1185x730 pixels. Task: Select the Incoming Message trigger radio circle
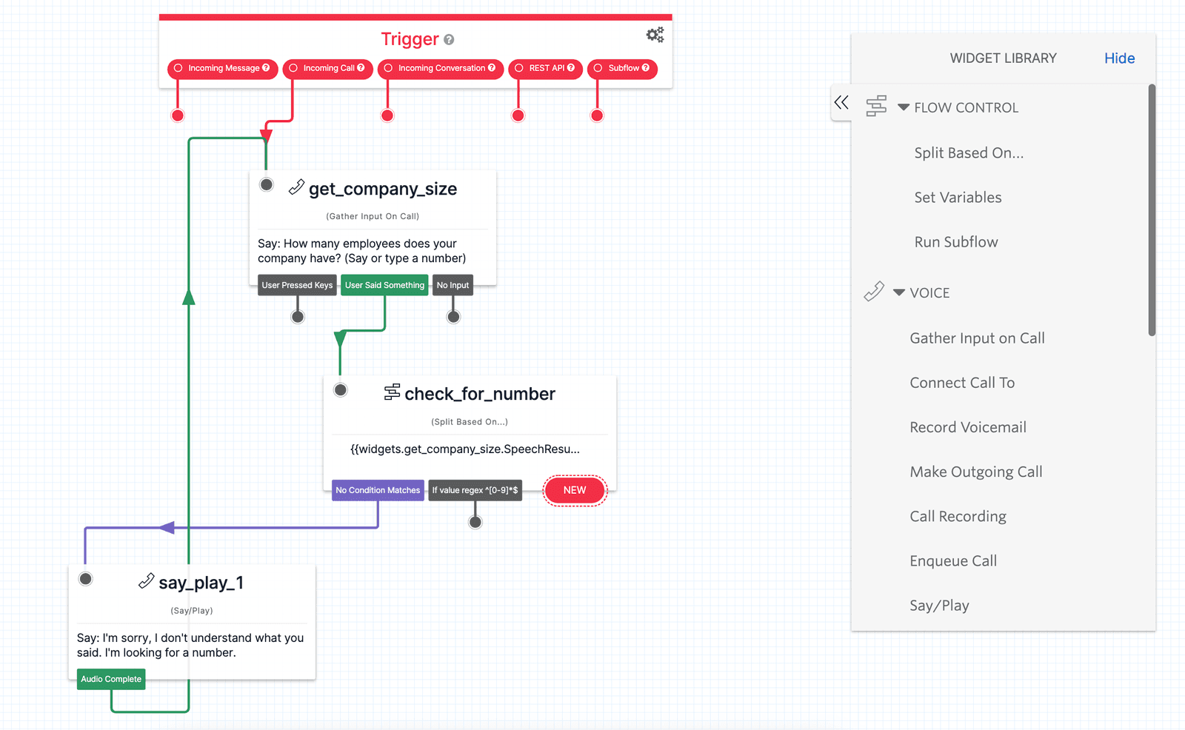pyautogui.click(x=178, y=68)
